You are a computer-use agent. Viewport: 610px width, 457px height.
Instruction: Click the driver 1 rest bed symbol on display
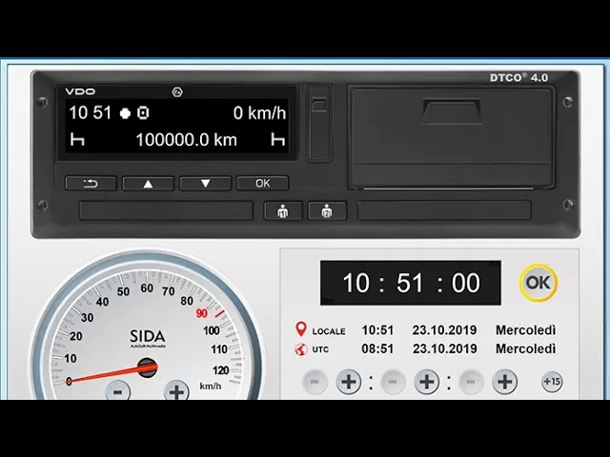click(x=77, y=139)
